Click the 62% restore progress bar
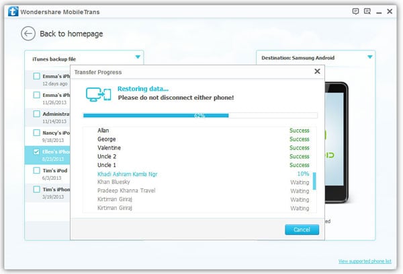The height and width of the screenshot is (274, 403). click(x=200, y=115)
